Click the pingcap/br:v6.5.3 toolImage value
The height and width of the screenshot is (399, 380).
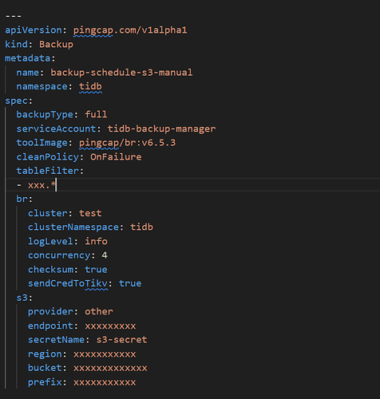[127, 143]
